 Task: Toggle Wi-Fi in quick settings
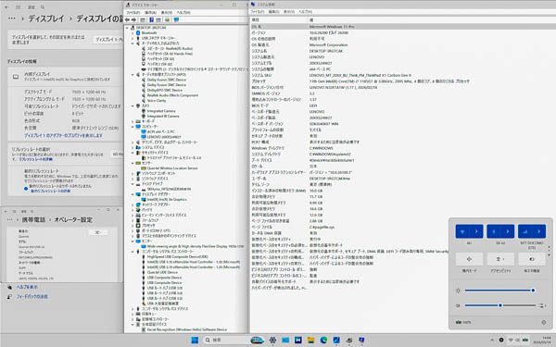pyautogui.click(x=462, y=231)
